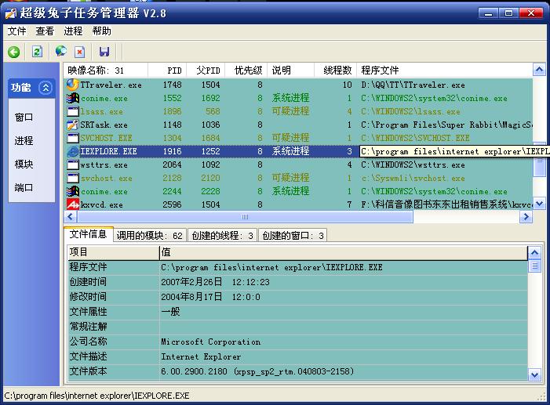Sort by the 线程数 column header

click(x=335, y=71)
